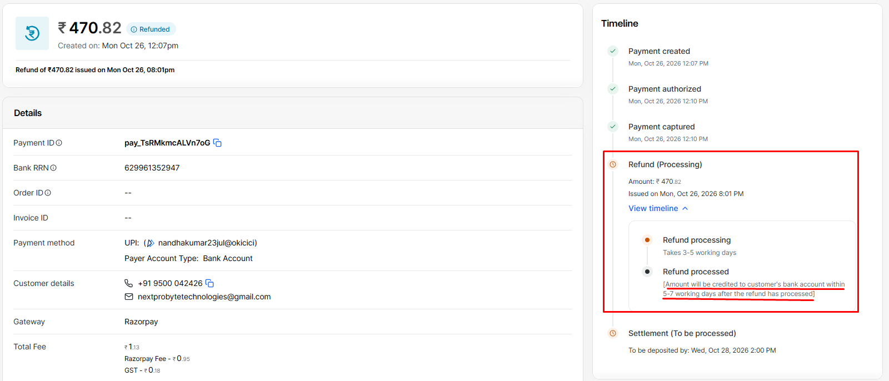Click the phone icon in Customer details
Screen dimensions: 889x381
pos(128,283)
